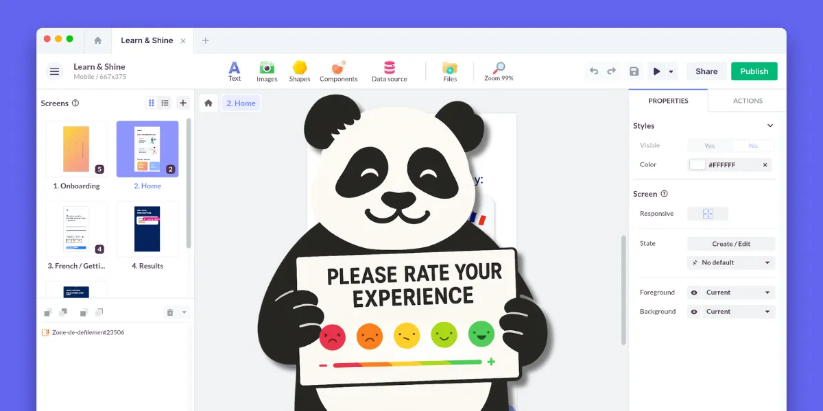Click the undo arrow
Image resolution: width=823 pixels, height=411 pixels.
594,71
